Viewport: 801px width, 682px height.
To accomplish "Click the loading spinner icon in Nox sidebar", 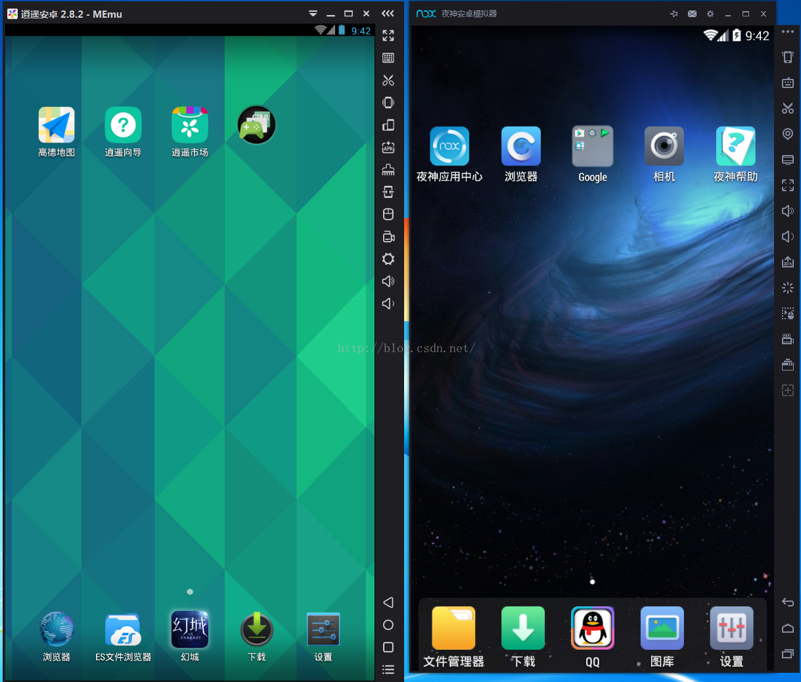I will point(788,288).
